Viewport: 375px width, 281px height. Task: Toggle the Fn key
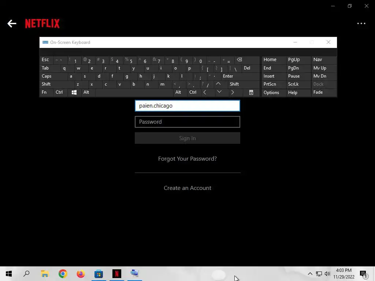[47, 92]
